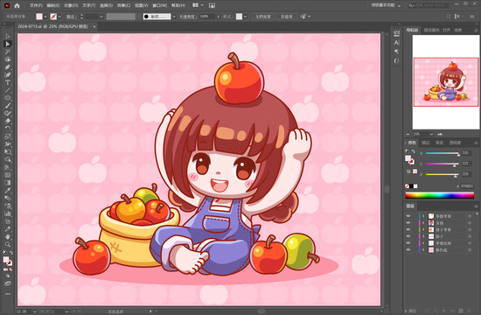Select the Eyedropper tool
481x315 pixels.
click(x=8, y=191)
